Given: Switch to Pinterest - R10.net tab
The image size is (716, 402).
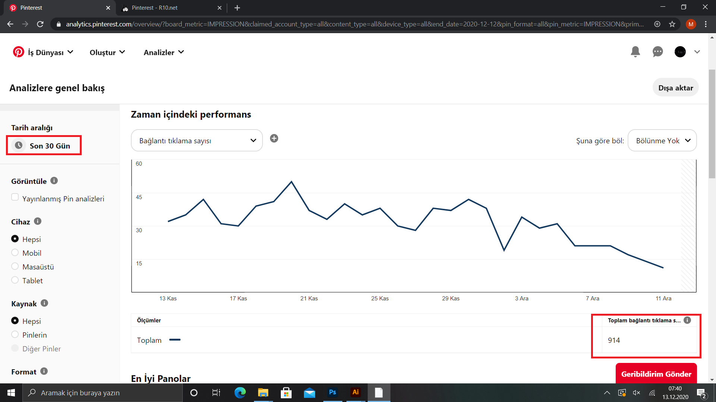Looking at the screenshot, I should click(x=172, y=8).
